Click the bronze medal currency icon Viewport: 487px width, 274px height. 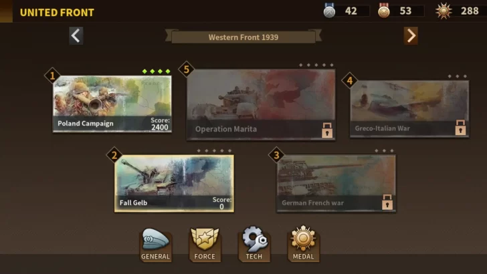[384, 11]
